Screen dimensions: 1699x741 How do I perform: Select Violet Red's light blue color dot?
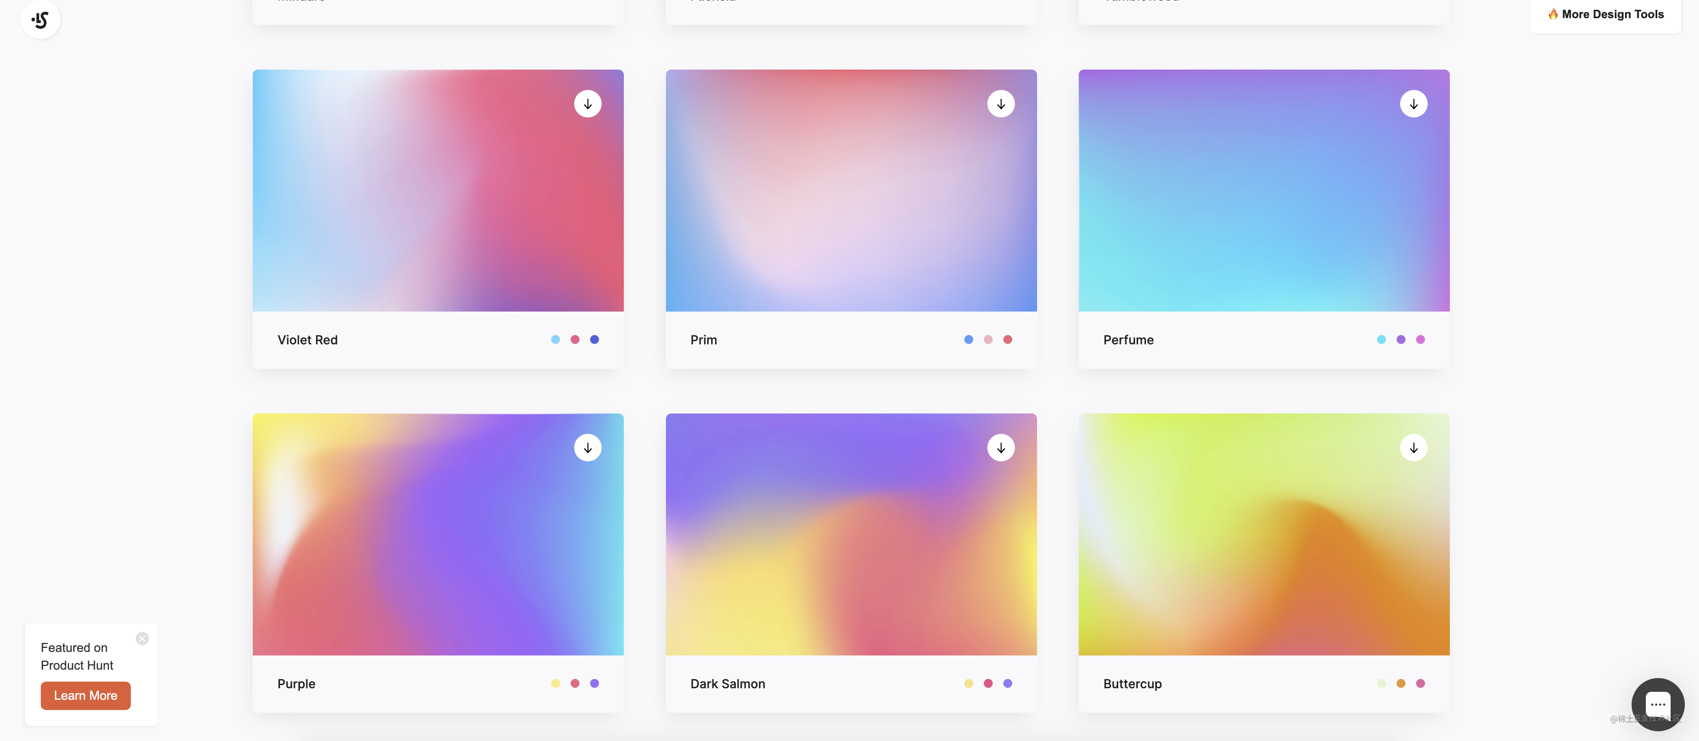(556, 339)
